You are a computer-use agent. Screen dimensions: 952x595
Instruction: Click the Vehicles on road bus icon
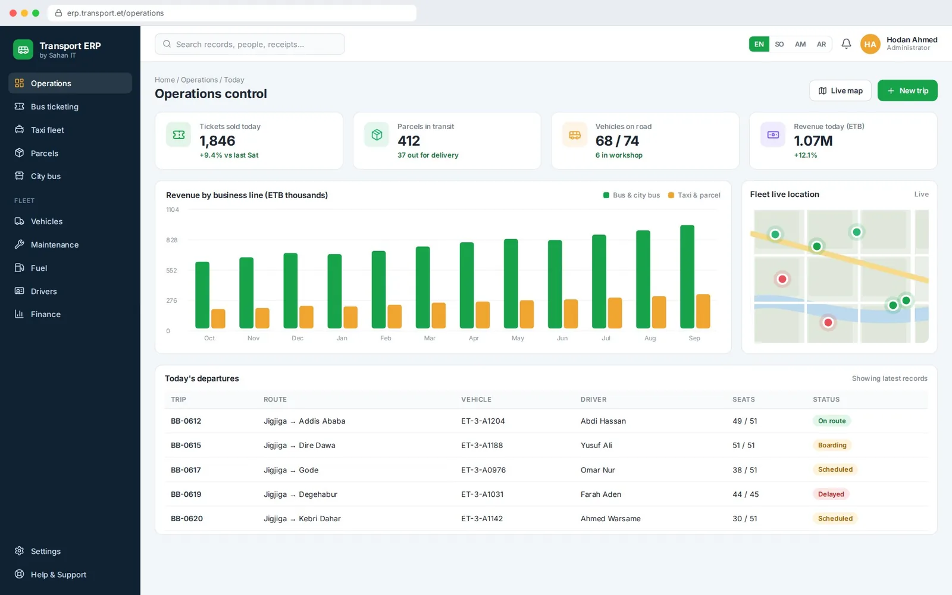point(575,135)
